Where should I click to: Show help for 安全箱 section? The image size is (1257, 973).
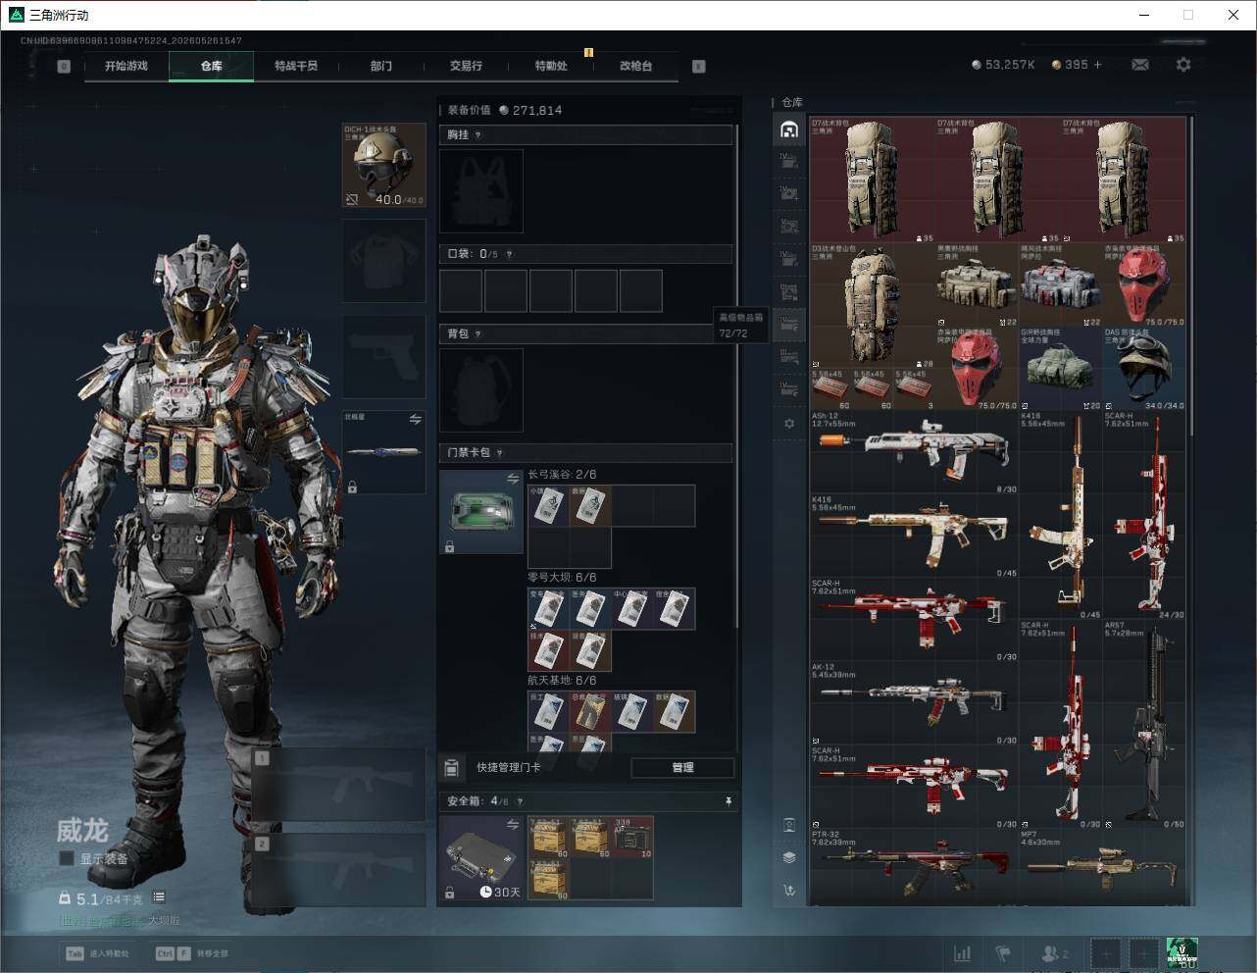click(x=520, y=801)
